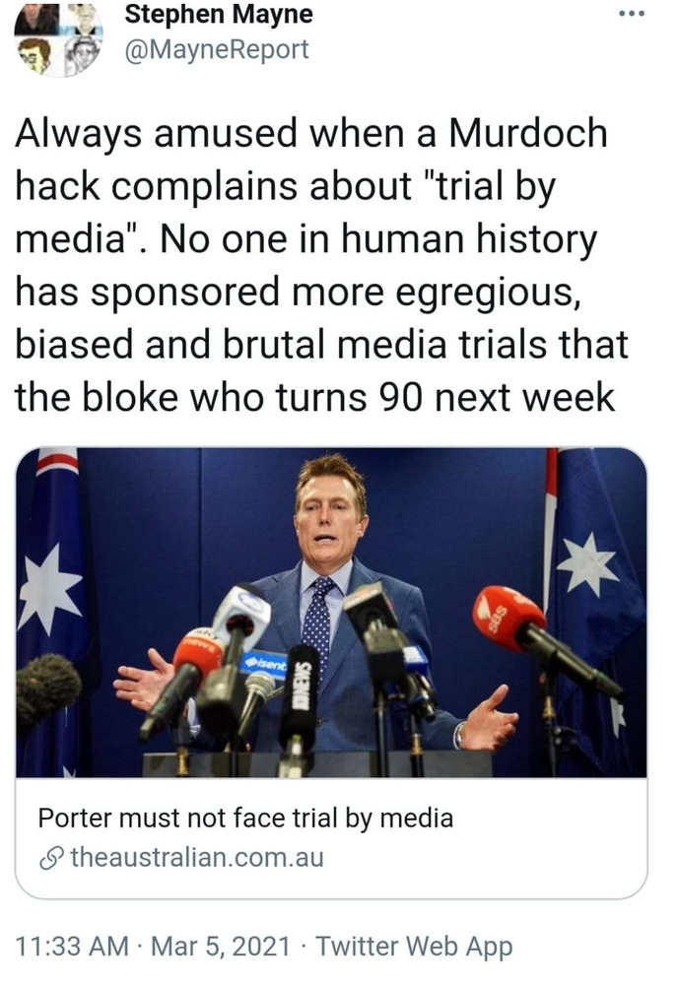The height and width of the screenshot is (985, 677).
Task: Open headline "Porter must not face trial by media"
Action: point(245,818)
